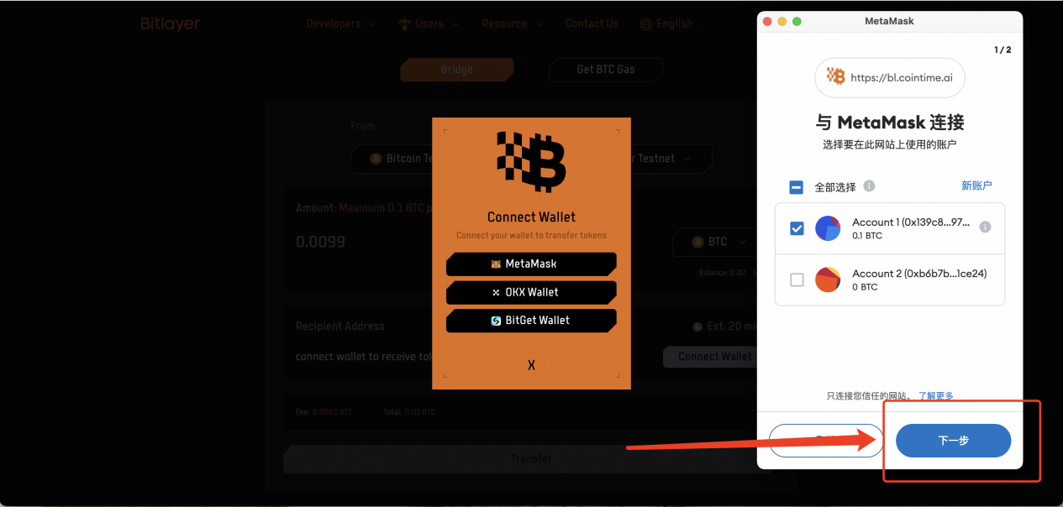Click the MetaMask fox icon in wallet list

click(496, 264)
